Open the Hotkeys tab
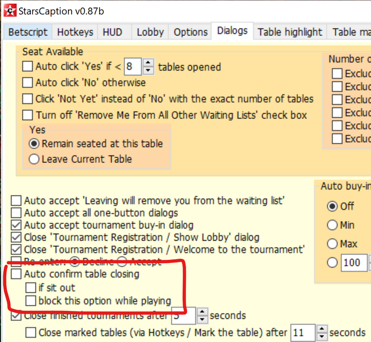The width and height of the screenshot is (371, 342). [75, 32]
